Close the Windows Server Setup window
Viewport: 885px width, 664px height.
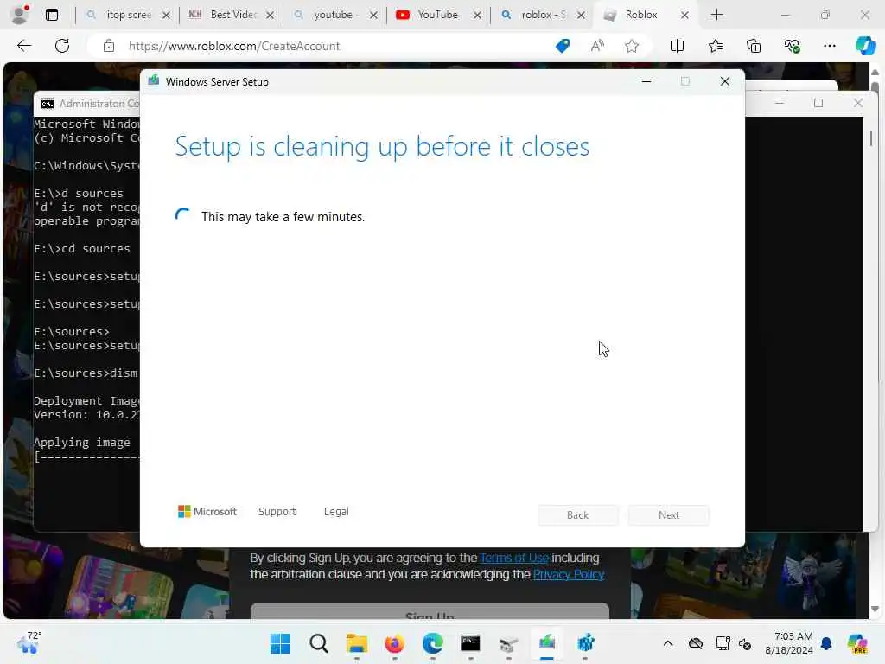tap(725, 82)
